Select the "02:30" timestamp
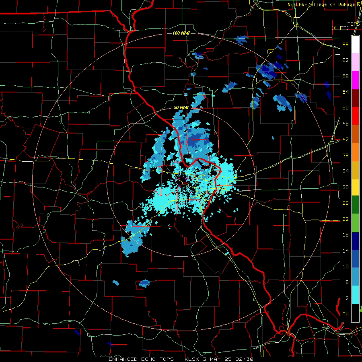 point(244,359)
